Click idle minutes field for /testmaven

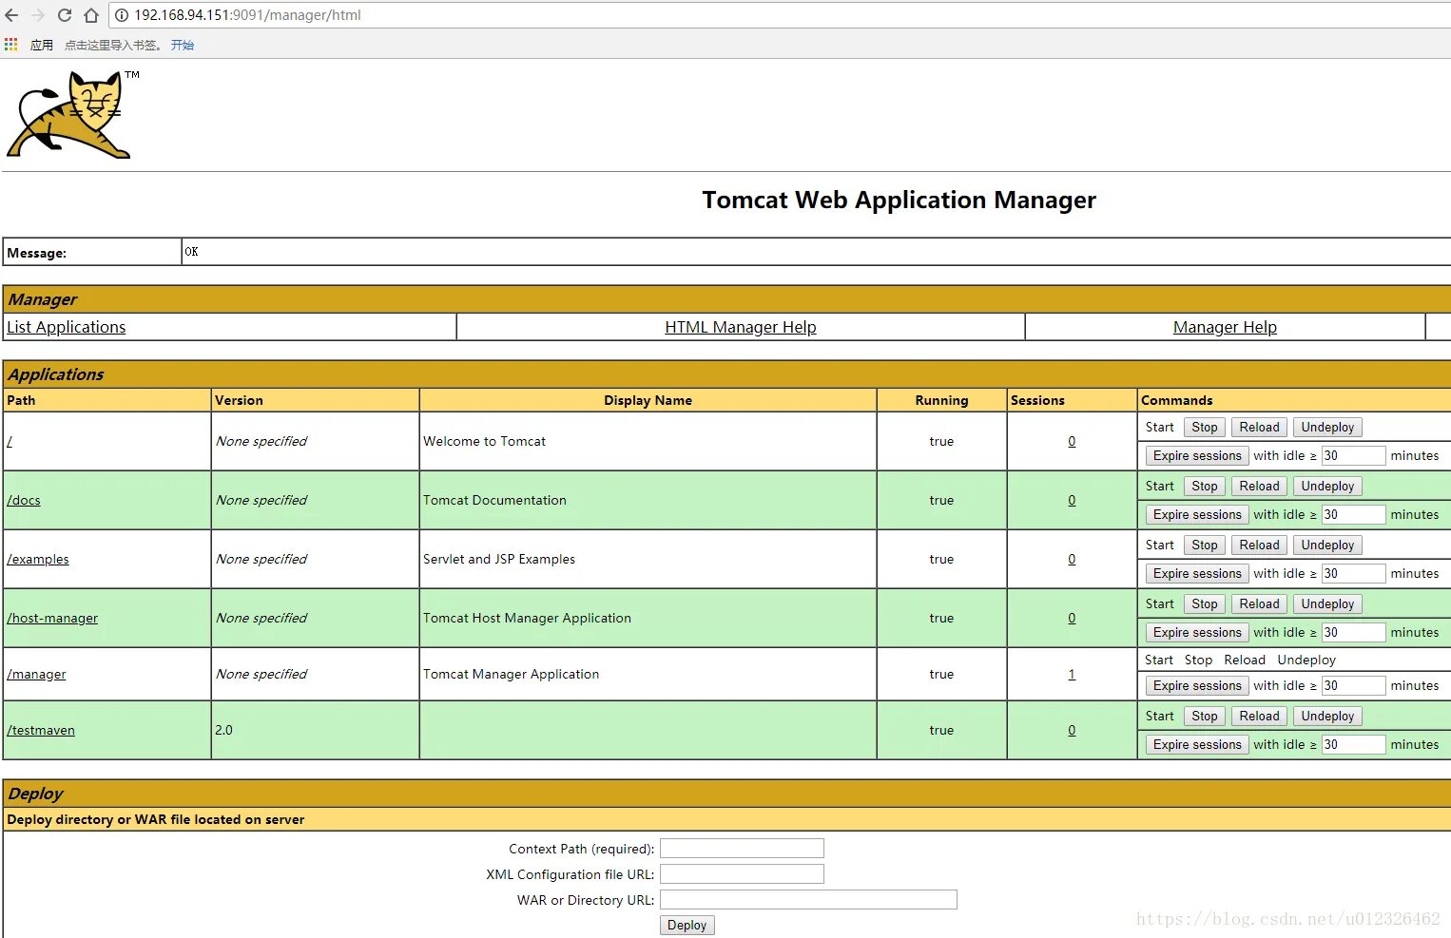coord(1353,745)
